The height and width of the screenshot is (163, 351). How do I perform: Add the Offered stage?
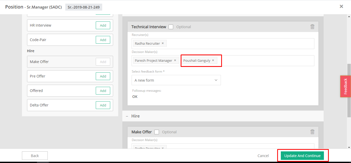(x=103, y=91)
